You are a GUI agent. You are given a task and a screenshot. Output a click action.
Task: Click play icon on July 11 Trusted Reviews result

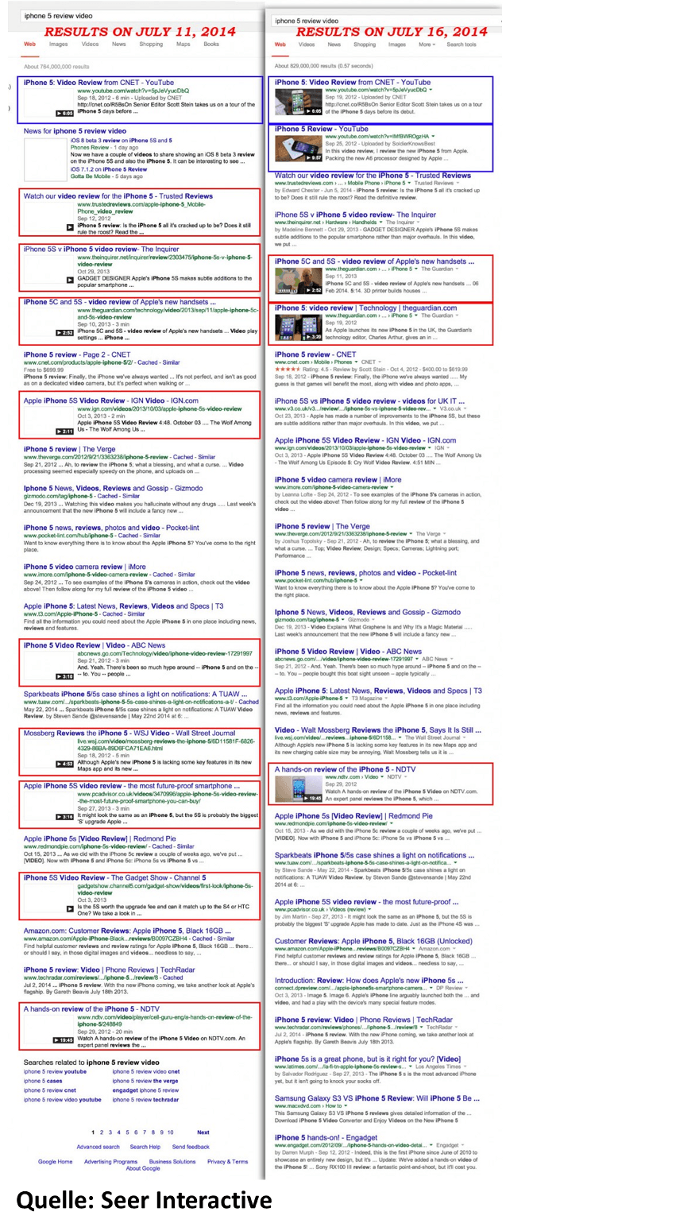tap(70, 226)
